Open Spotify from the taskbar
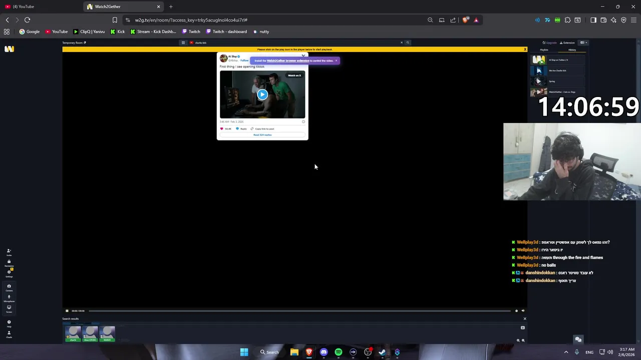 (x=339, y=352)
